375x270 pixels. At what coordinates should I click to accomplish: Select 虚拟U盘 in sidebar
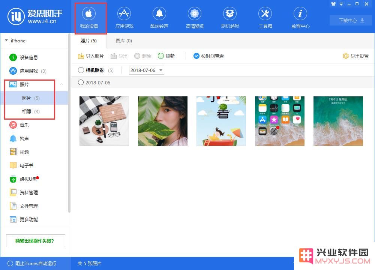pyautogui.click(x=24, y=179)
